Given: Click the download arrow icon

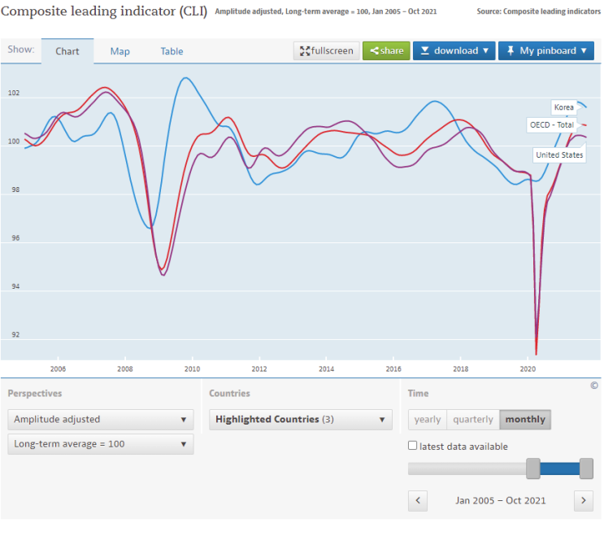Looking at the screenshot, I should (424, 51).
